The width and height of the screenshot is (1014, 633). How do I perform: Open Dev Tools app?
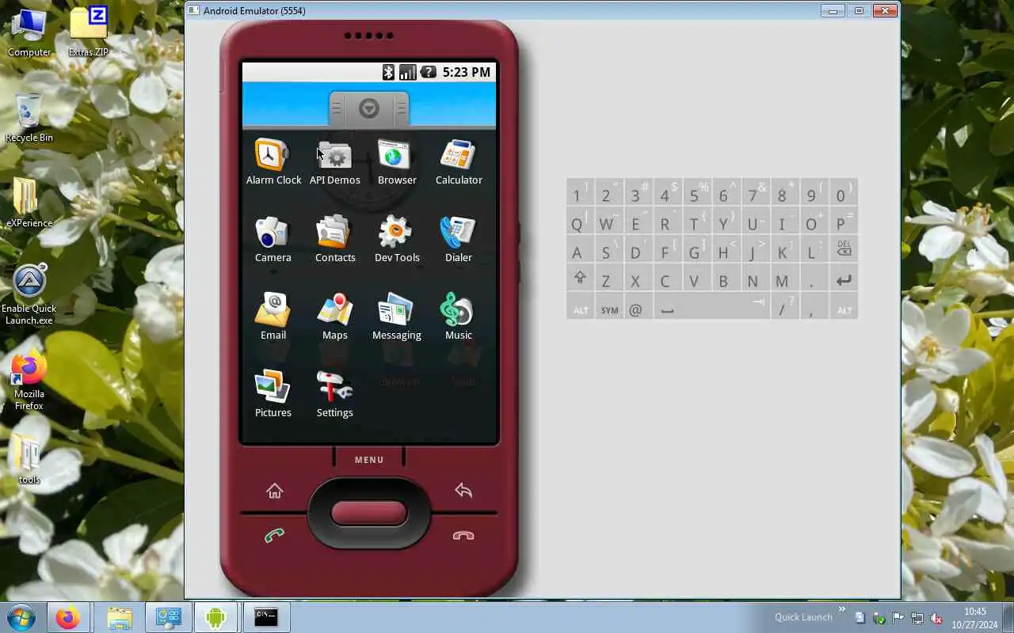click(x=397, y=240)
